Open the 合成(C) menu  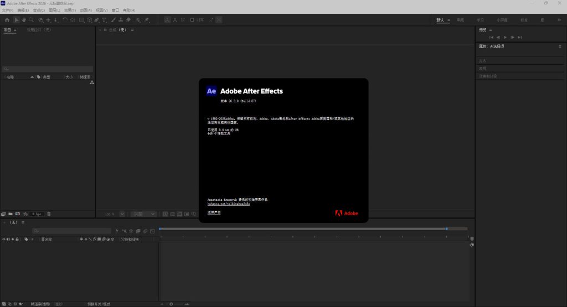tap(39, 10)
